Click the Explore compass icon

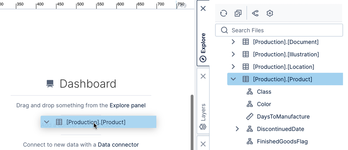click(203, 59)
